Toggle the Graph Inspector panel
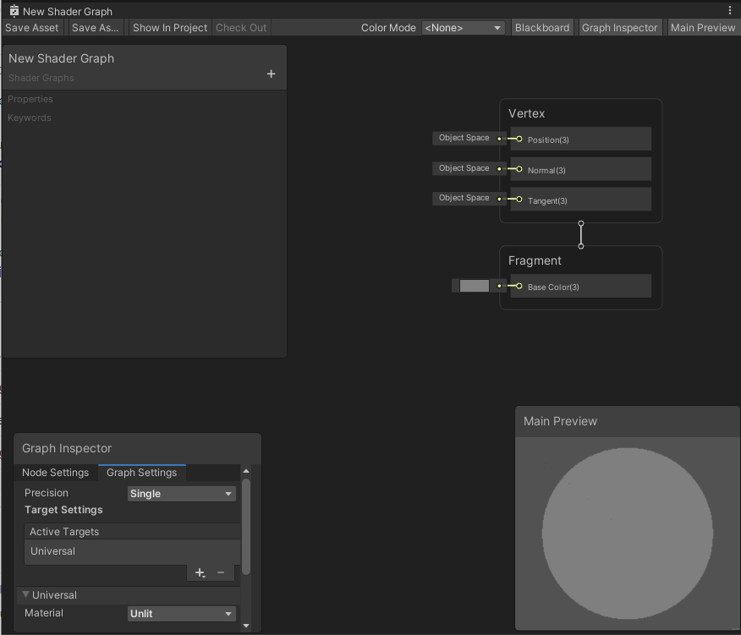 pyautogui.click(x=619, y=27)
